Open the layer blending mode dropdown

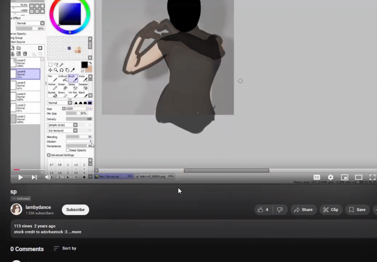point(30,23)
